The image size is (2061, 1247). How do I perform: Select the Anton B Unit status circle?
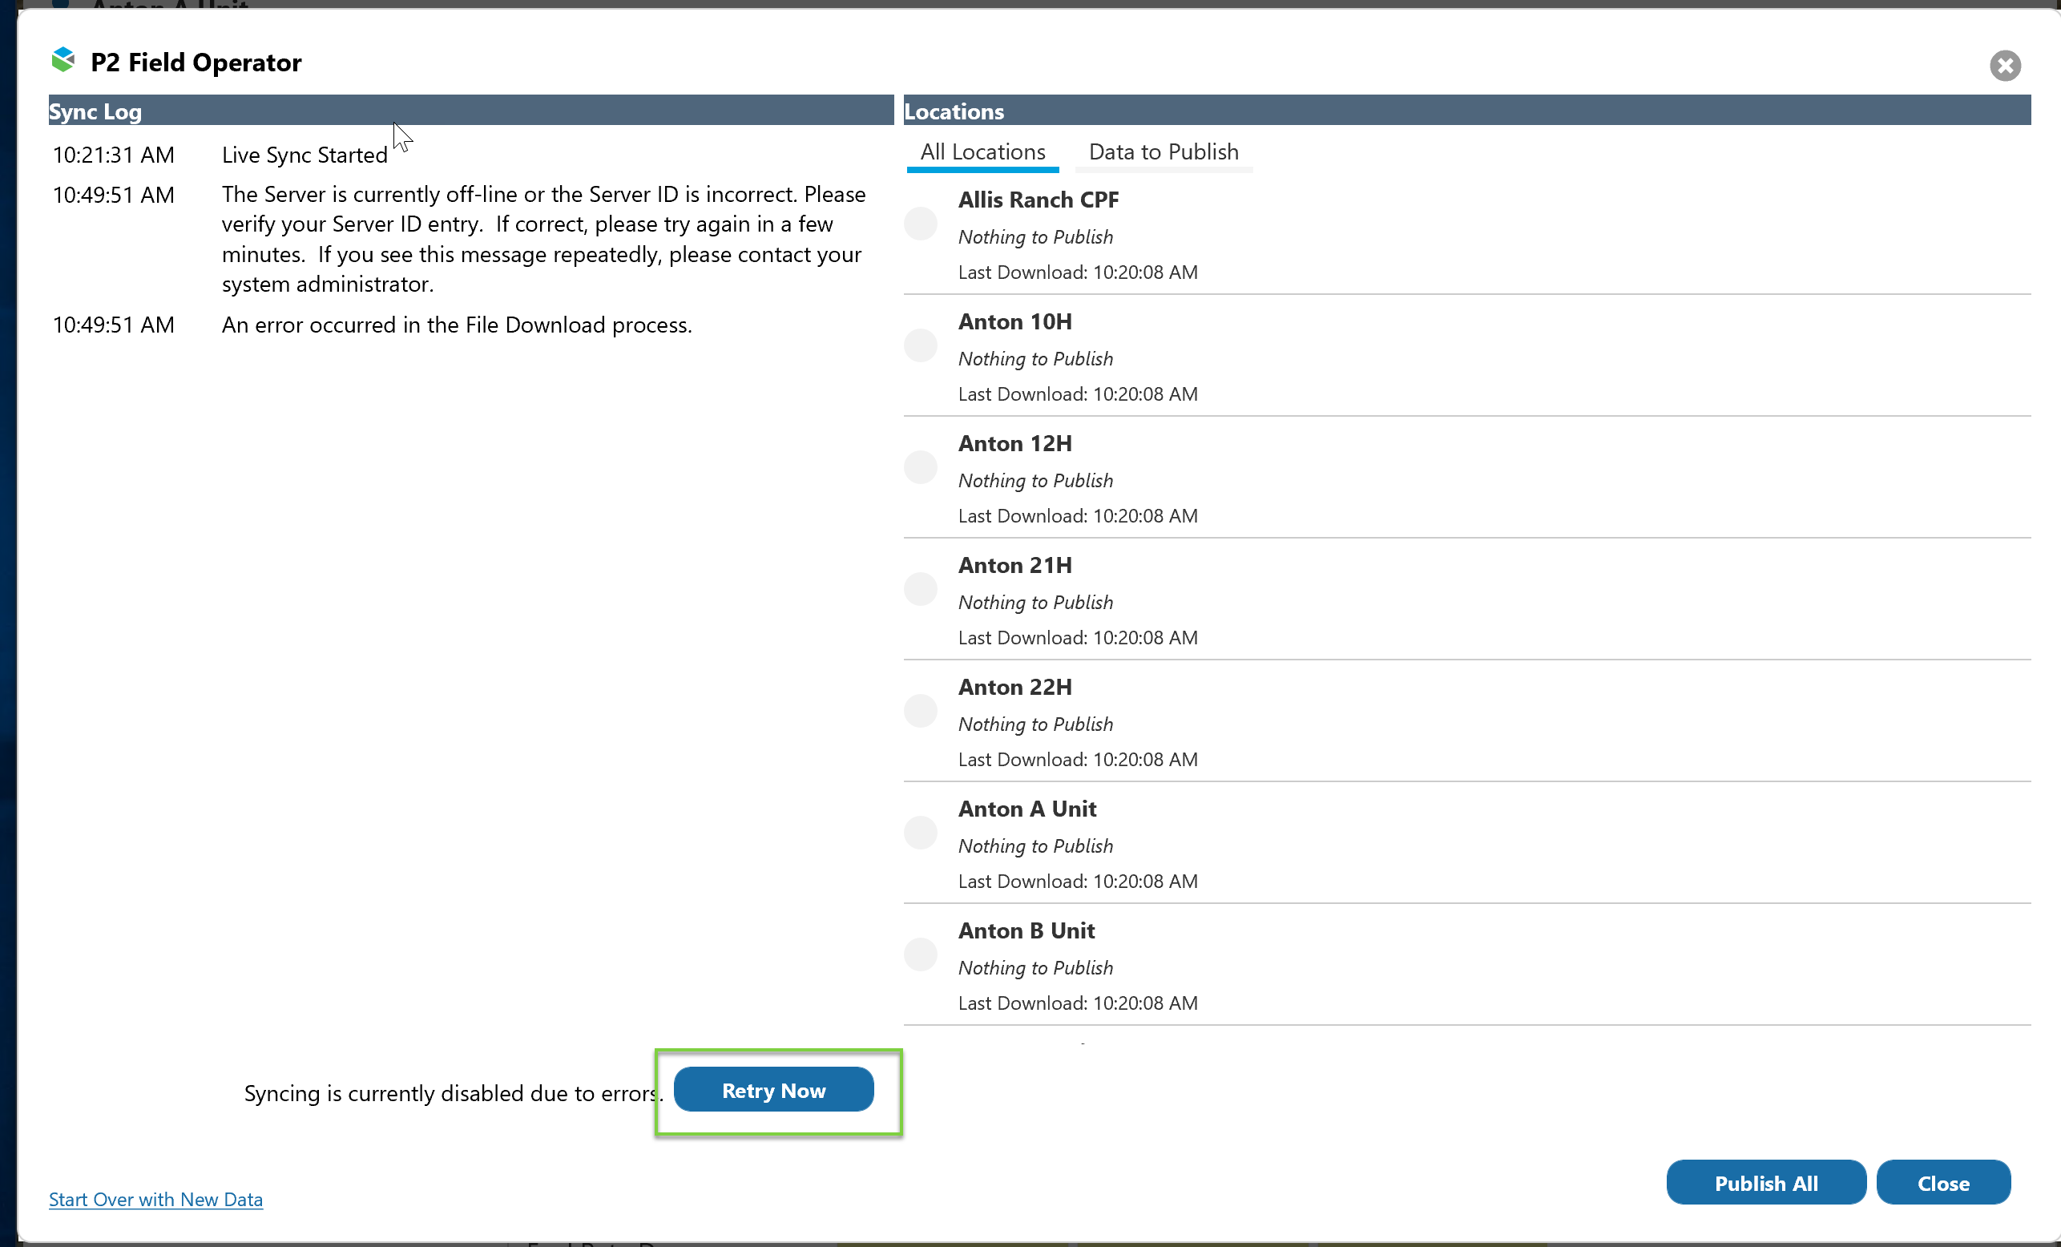tap(920, 954)
